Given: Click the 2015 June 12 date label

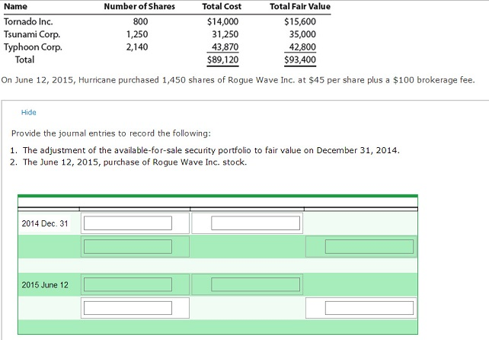Looking at the screenshot, I should pos(45,285).
